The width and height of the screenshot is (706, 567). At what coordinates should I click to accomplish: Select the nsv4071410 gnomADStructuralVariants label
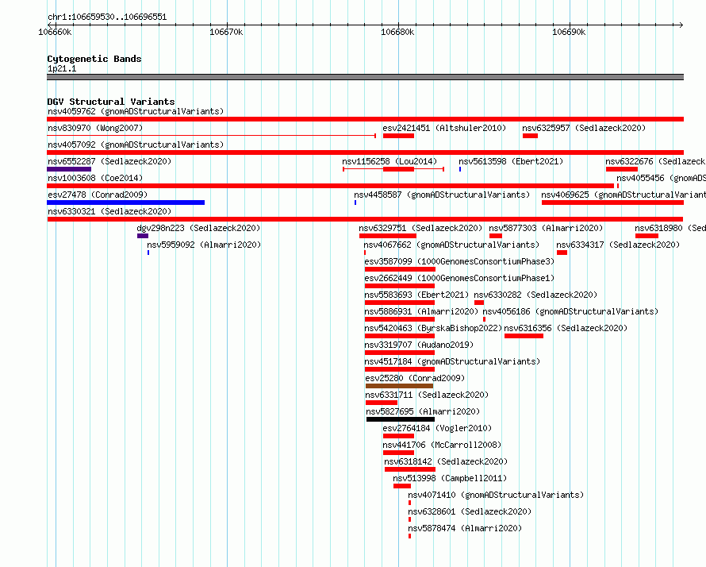pyautogui.click(x=496, y=495)
